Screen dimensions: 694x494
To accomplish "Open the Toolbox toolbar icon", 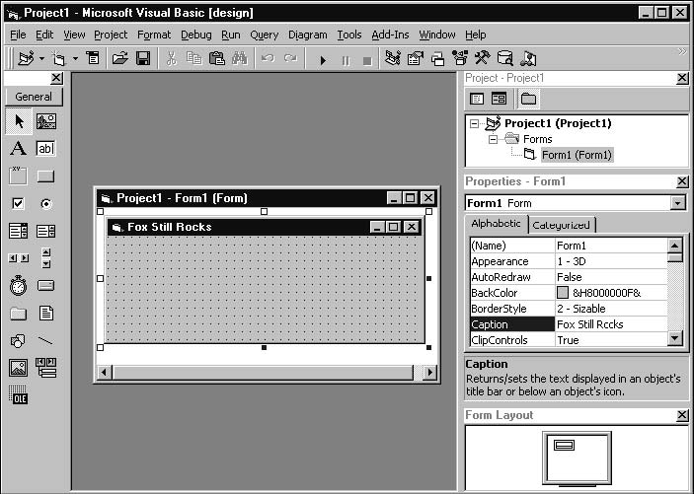I will pos(483,58).
